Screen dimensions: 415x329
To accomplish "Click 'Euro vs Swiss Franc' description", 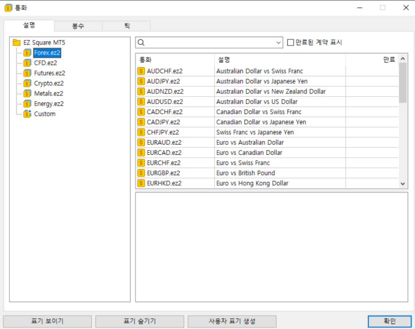I will [243, 163].
